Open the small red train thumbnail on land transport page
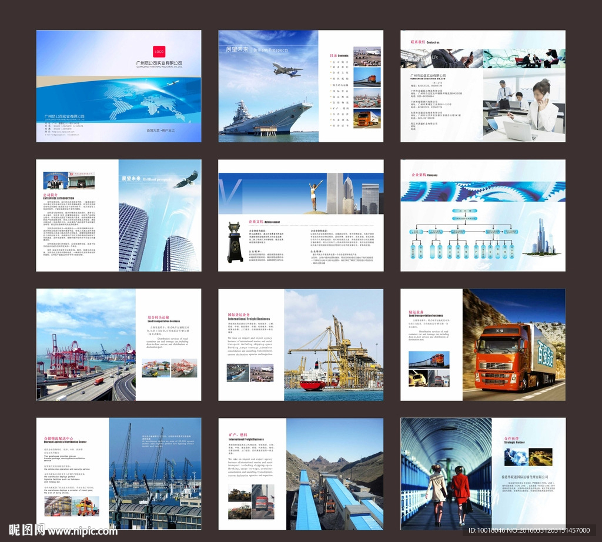The width and height of the screenshot is (602, 542). [x=429, y=360]
